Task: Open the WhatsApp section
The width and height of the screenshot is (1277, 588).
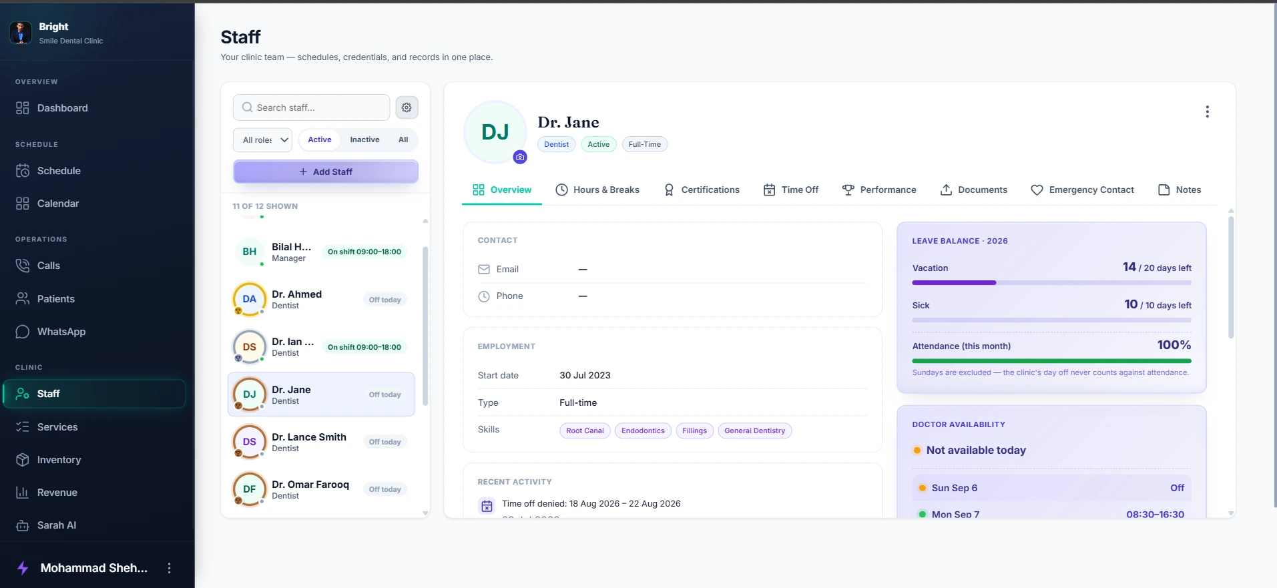Action: pos(94,332)
